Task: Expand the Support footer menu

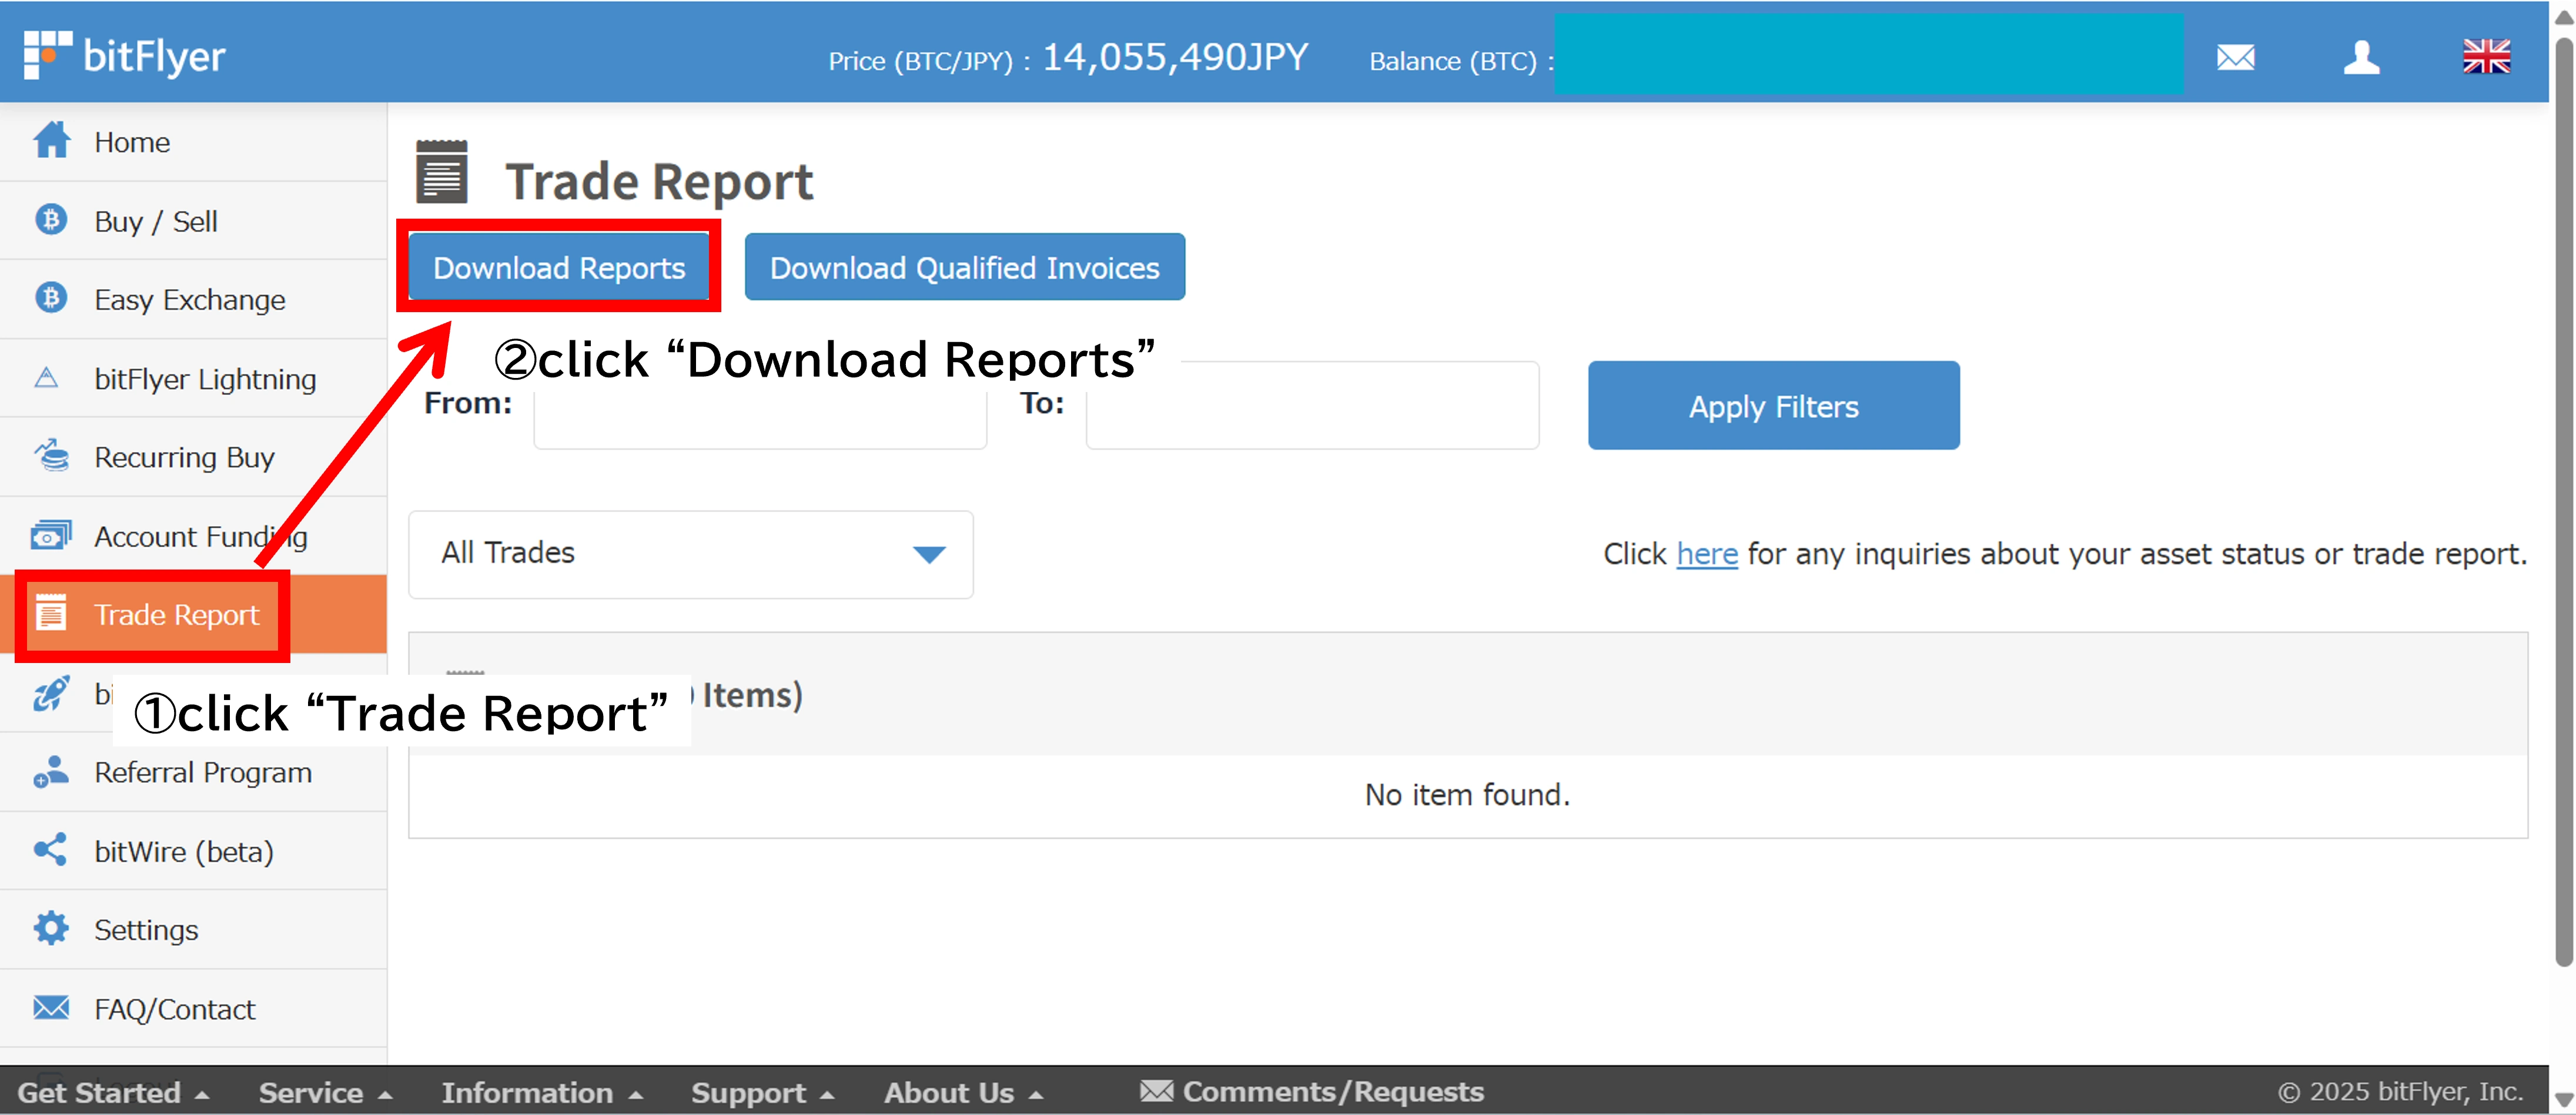Action: point(749,1092)
